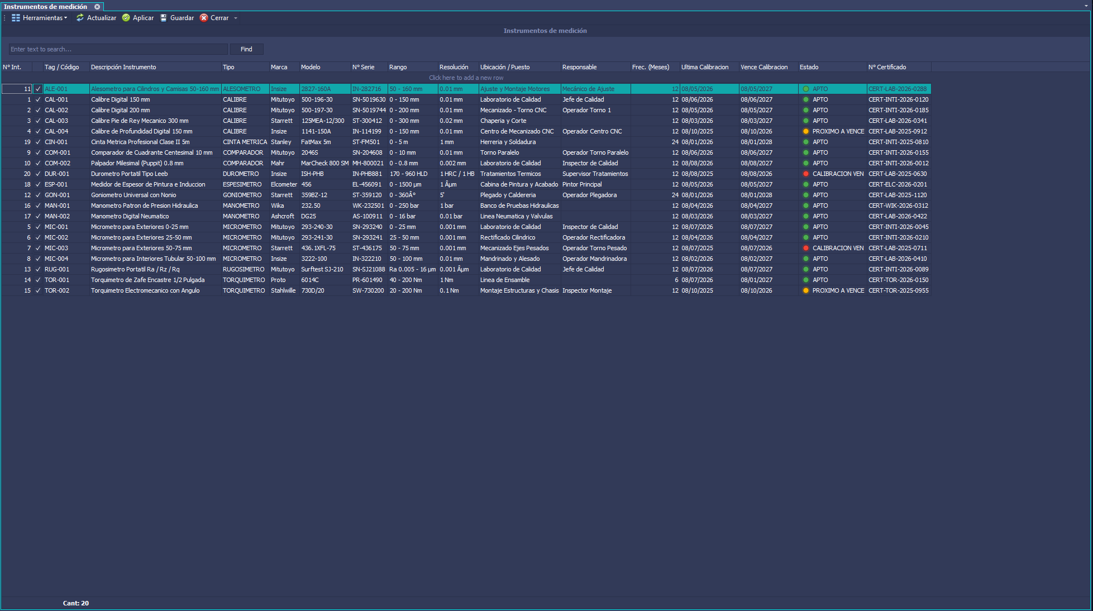1093x611 pixels.
Task: Select the 'SW-730200' serial number cell
Action: [x=369, y=290]
